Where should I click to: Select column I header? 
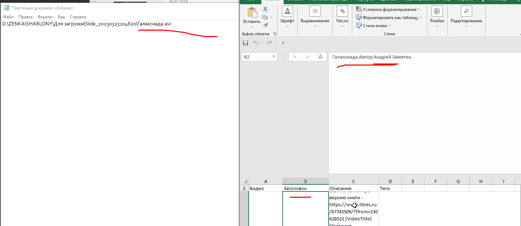click(503, 181)
